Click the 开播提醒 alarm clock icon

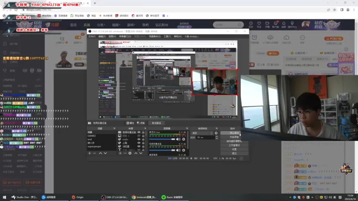254,38
